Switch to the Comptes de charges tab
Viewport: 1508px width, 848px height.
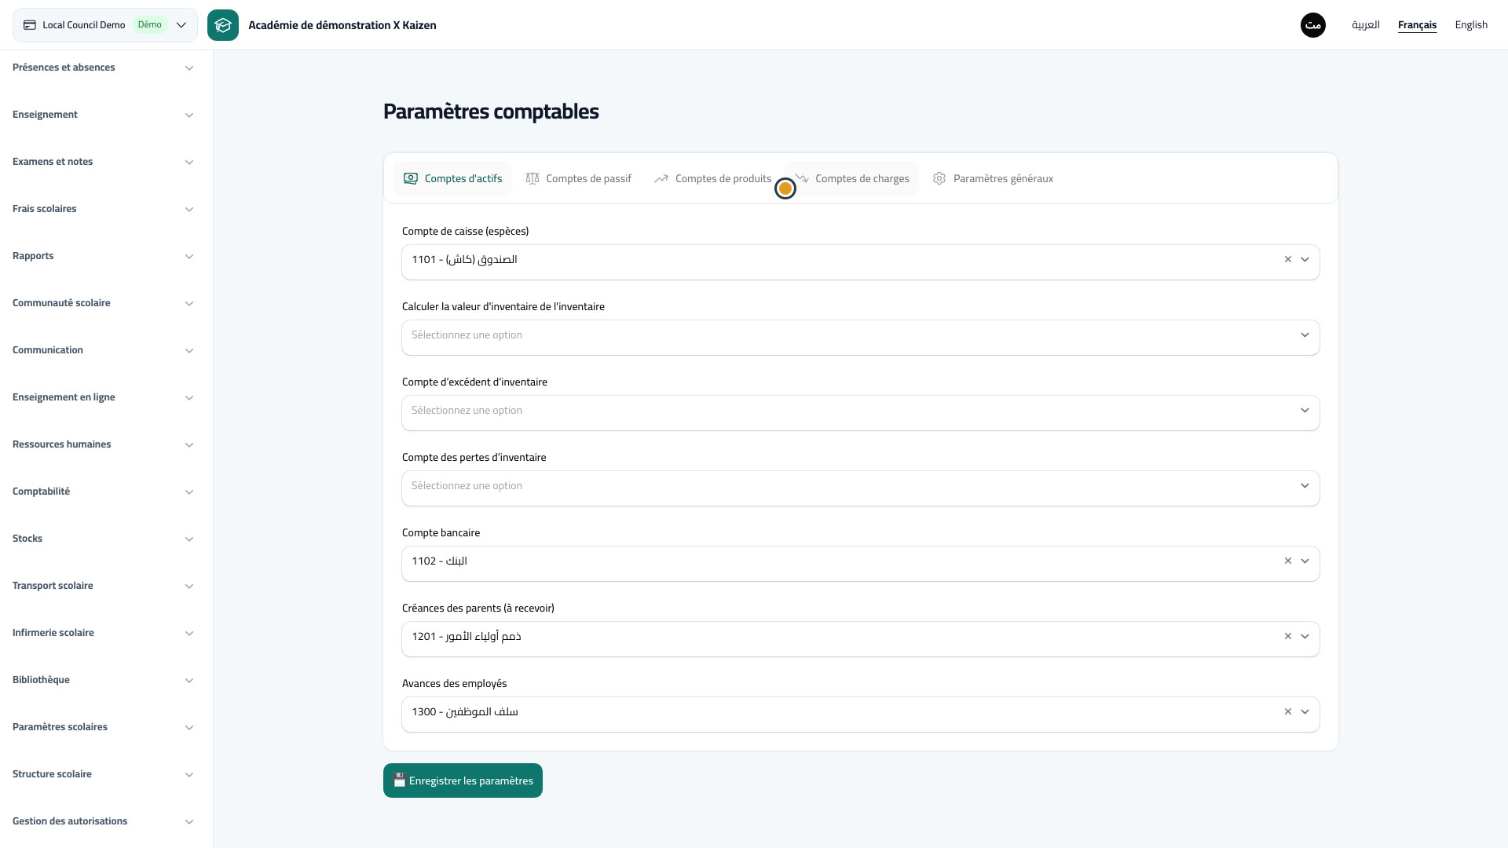coord(851,178)
